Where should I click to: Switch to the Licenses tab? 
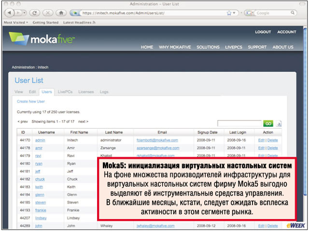[86, 92]
